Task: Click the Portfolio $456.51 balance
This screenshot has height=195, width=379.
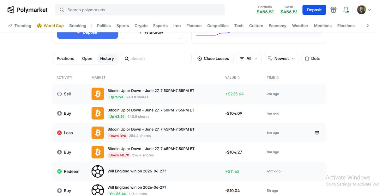Action: pyautogui.click(x=265, y=10)
